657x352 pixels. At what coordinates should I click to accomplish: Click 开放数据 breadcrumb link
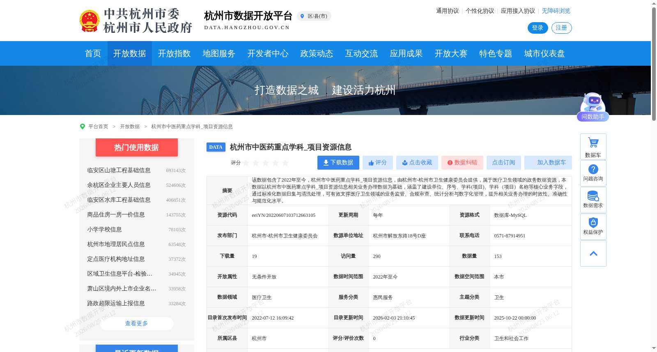tap(130, 127)
